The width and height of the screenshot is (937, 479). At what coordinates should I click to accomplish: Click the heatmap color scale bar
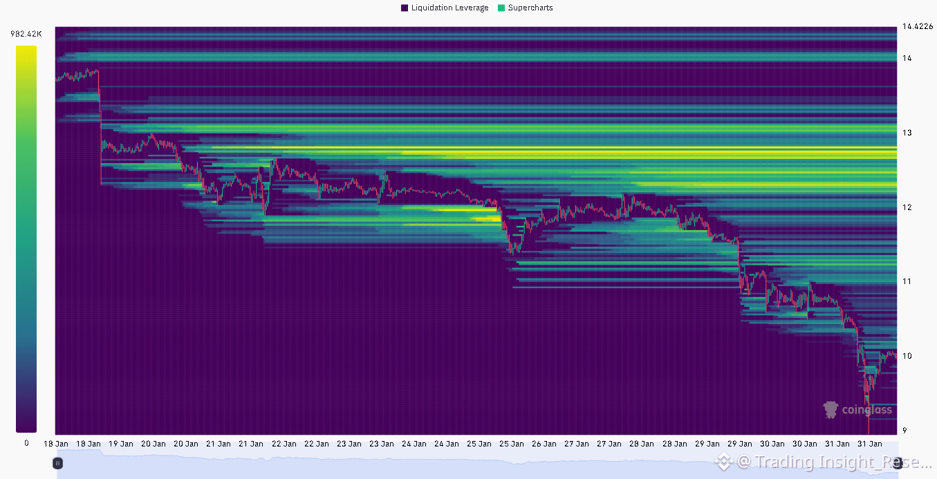(x=26, y=239)
